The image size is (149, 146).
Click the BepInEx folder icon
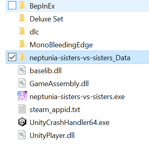click(x=22, y=6)
